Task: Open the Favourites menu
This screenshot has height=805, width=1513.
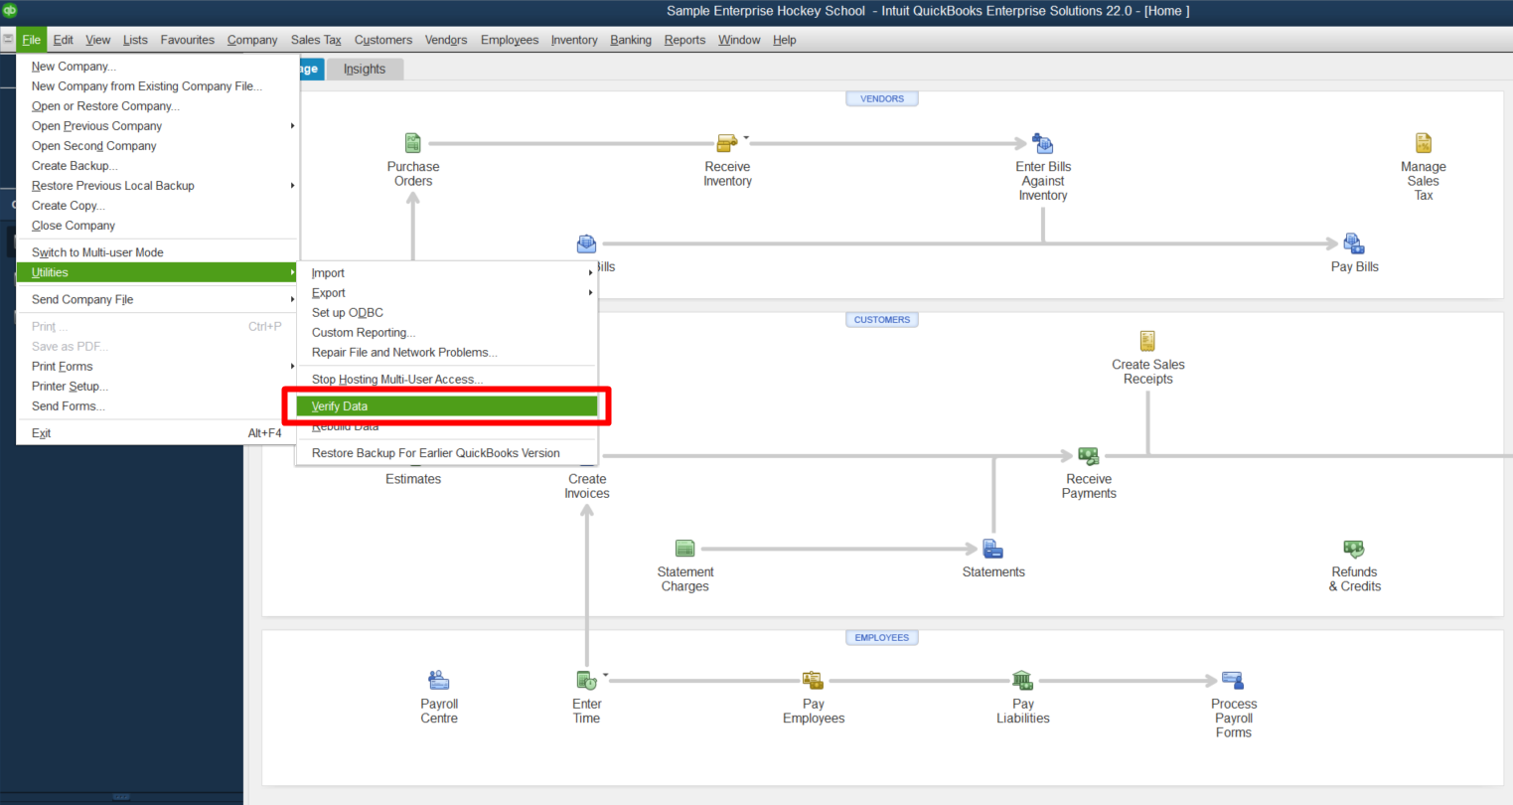Action: 188,40
